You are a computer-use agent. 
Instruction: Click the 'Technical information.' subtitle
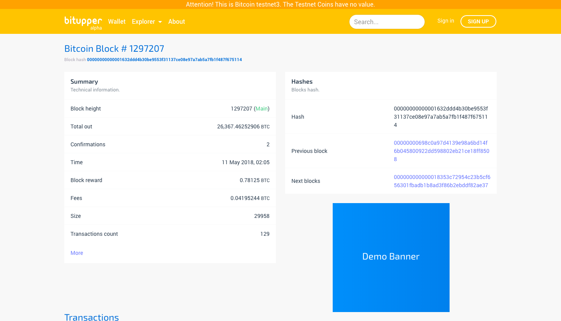pyautogui.click(x=95, y=90)
